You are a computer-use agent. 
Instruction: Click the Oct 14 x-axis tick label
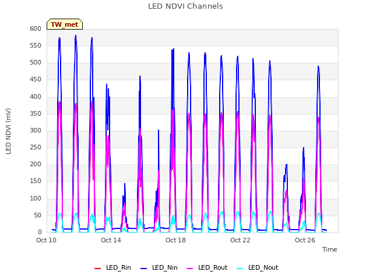point(111,240)
